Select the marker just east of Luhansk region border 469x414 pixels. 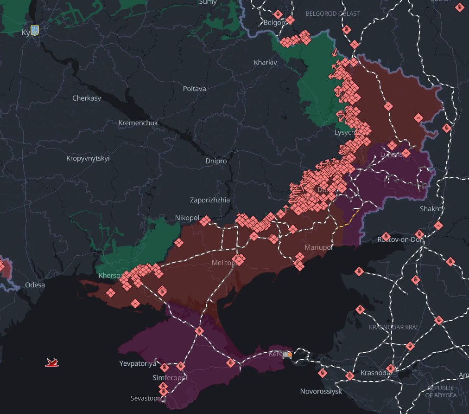click(x=447, y=128)
